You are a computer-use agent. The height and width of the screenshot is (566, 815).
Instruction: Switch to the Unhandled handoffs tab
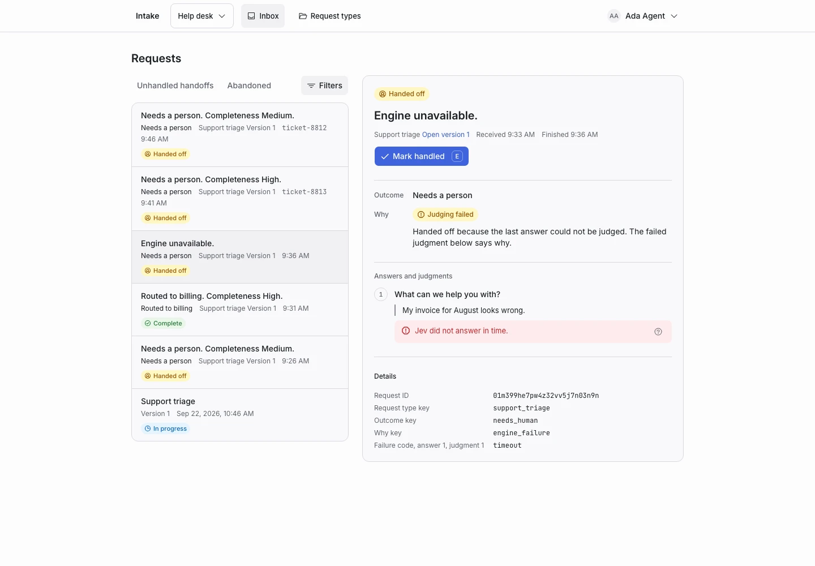tap(175, 85)
